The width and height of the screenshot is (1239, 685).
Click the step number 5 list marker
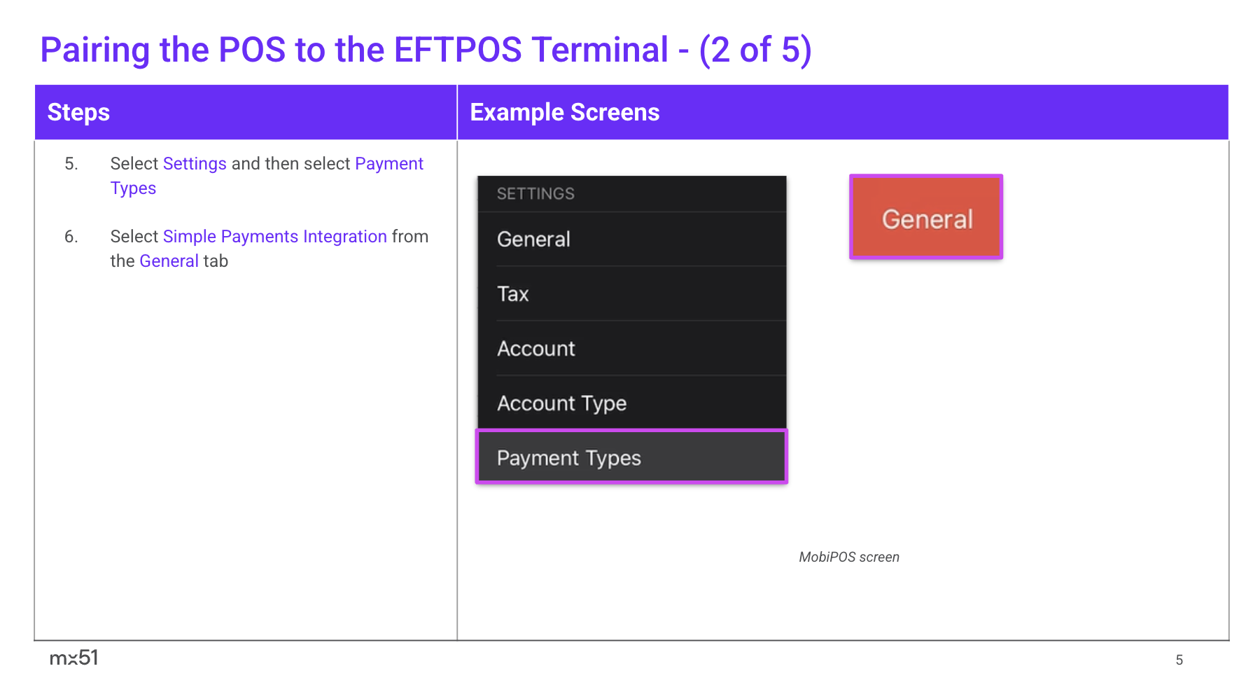[x=71, y=164]
